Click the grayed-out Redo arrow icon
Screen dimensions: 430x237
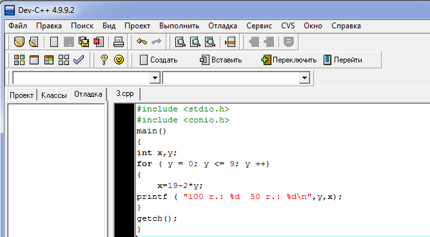157,42
